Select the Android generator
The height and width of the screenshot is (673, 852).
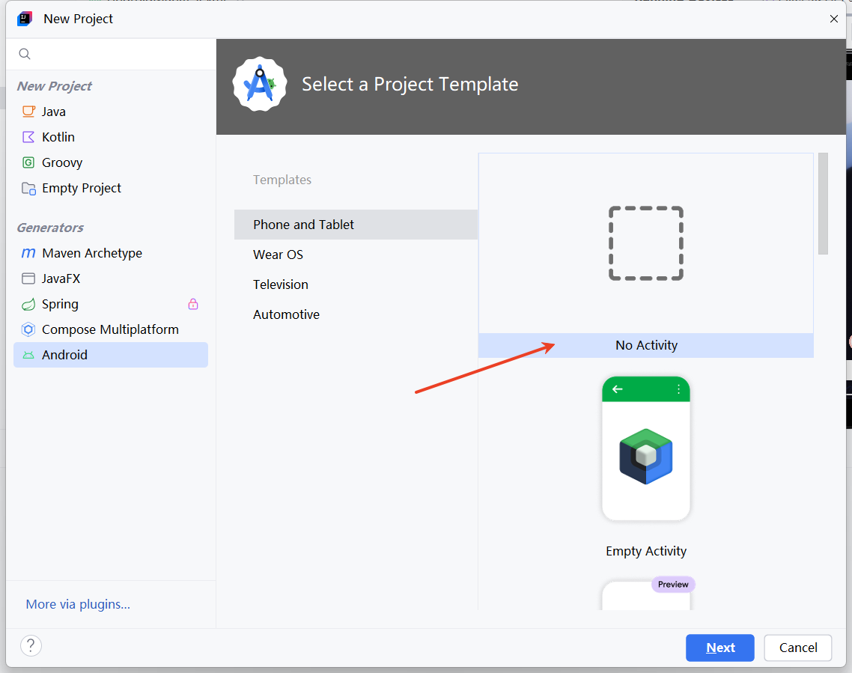pos(111,355)
